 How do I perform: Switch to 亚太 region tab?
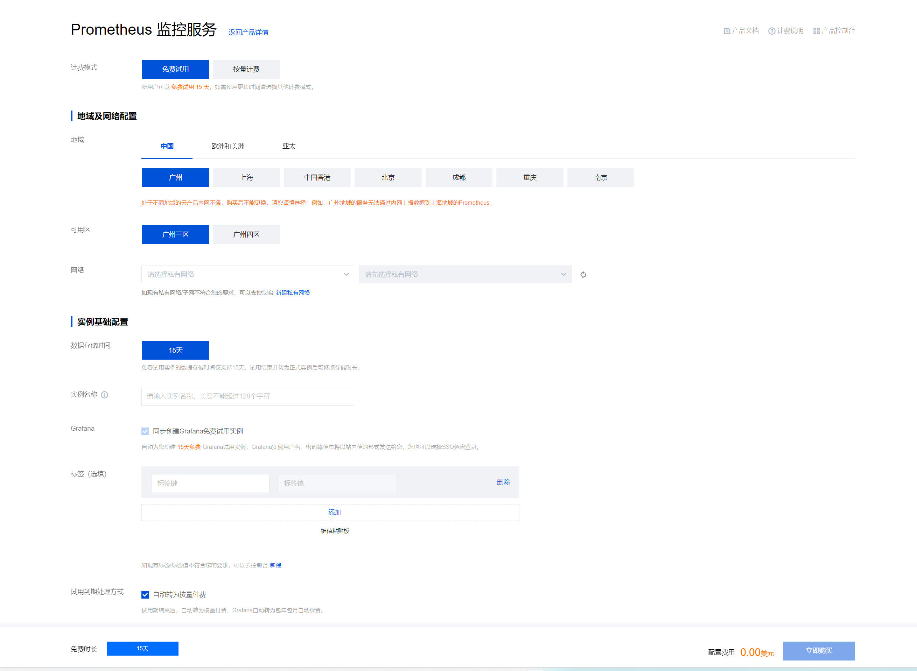pyautogui.click(x=289, y=146)
